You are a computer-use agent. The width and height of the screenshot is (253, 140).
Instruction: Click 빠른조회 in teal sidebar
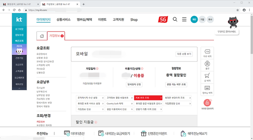(x=19, y=41)
